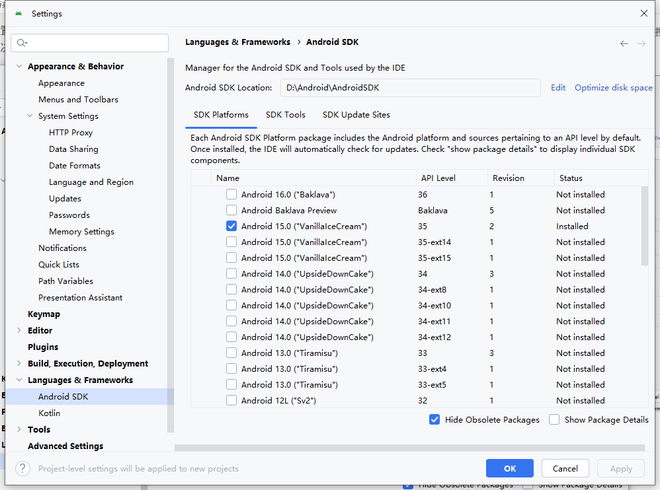Open Language and Region settings
Viewport: 660px width, 490px height.
click(x=91, y=182)
